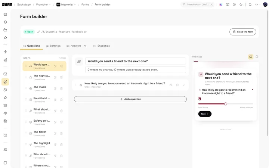269x168 pixels.
Task: Open the documentation book icon
Action: tap(228, 4)
